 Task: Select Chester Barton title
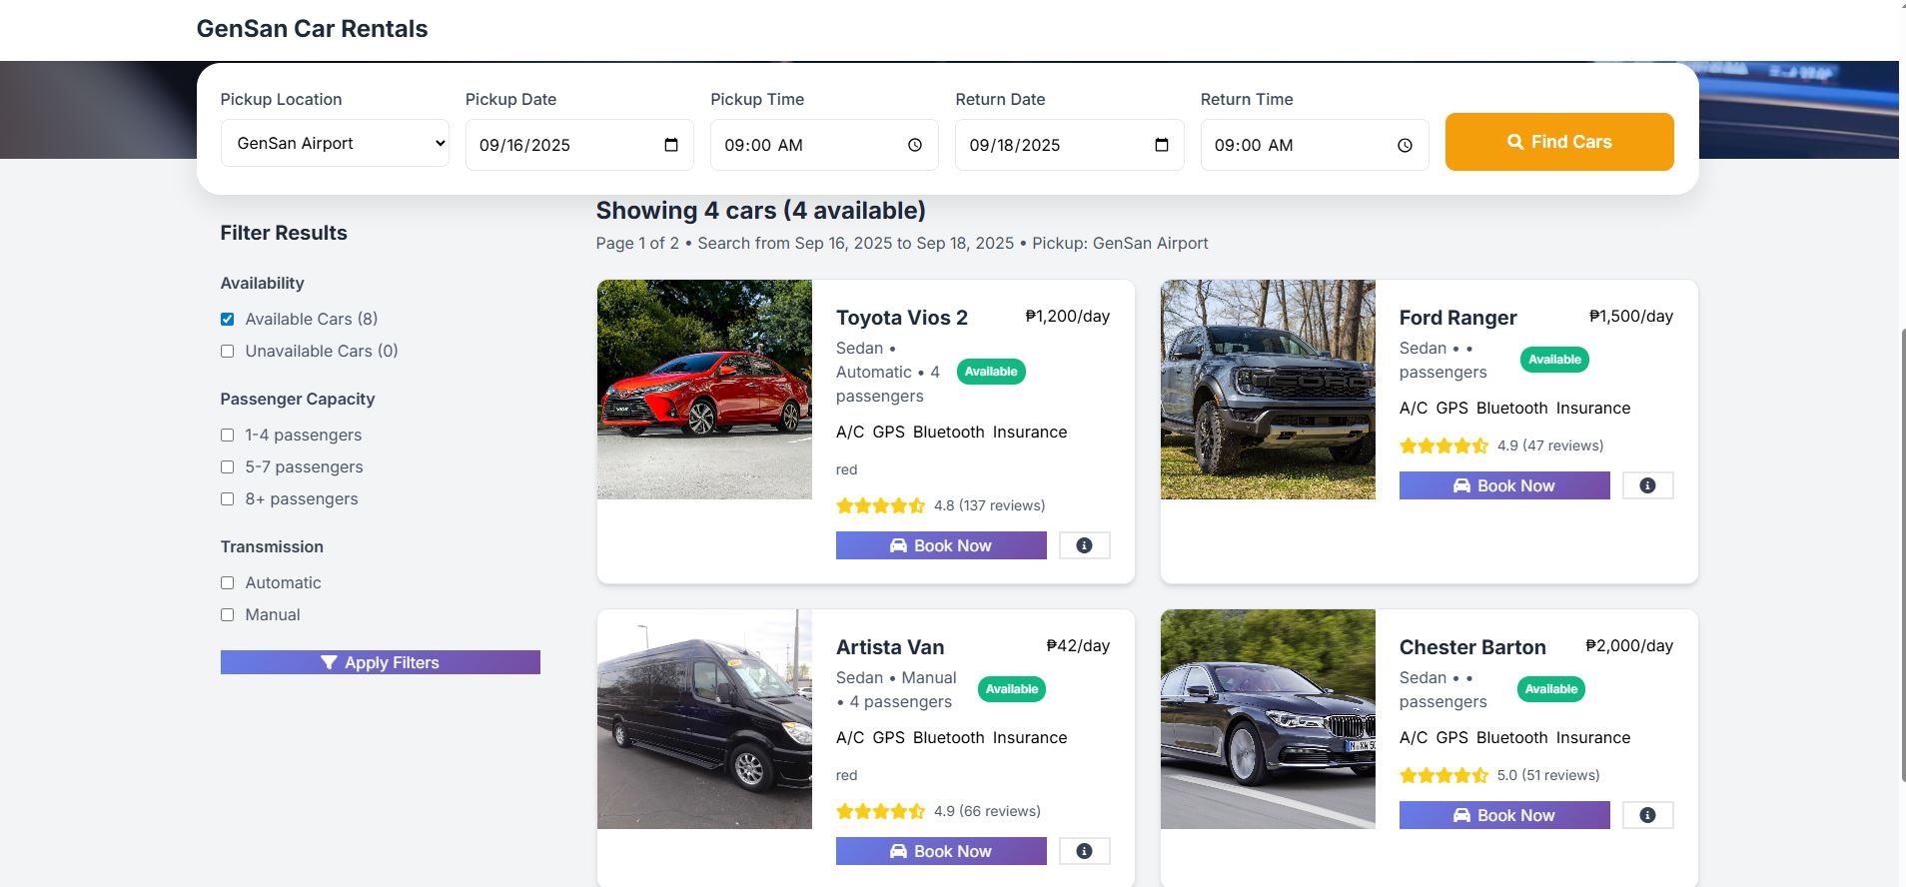click(1472, 647)
